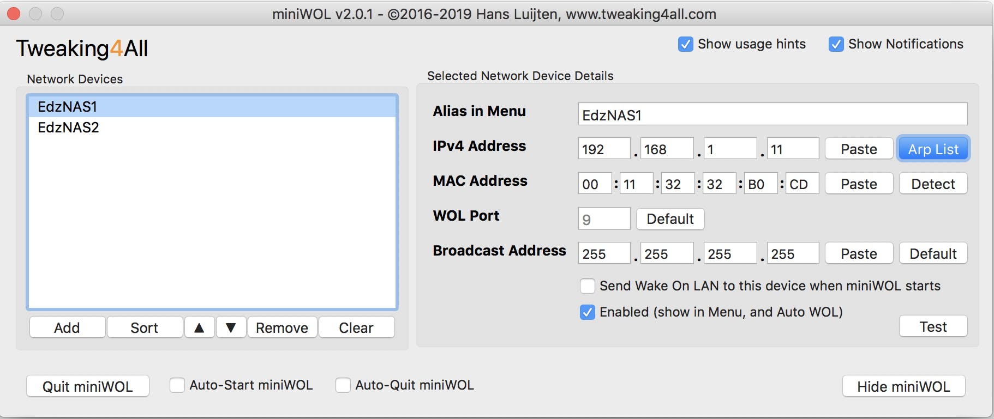
Task: Toggle the Show usage hints checkbox
Action: click(x=685, y=44)
